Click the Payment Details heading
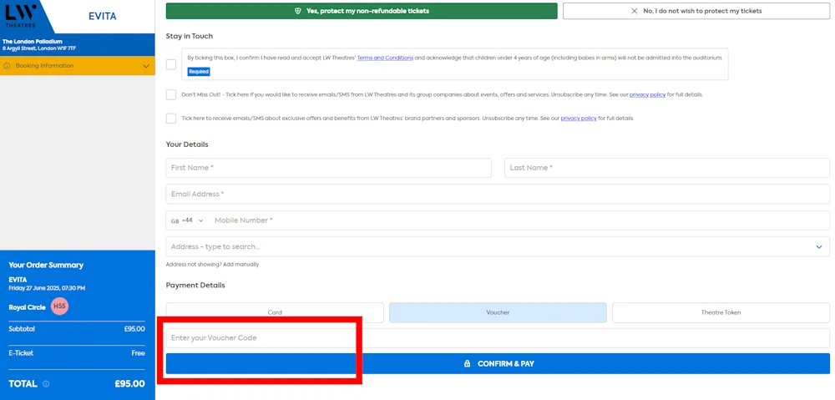This screenshot has height=400, width=835. coord(195,286)
